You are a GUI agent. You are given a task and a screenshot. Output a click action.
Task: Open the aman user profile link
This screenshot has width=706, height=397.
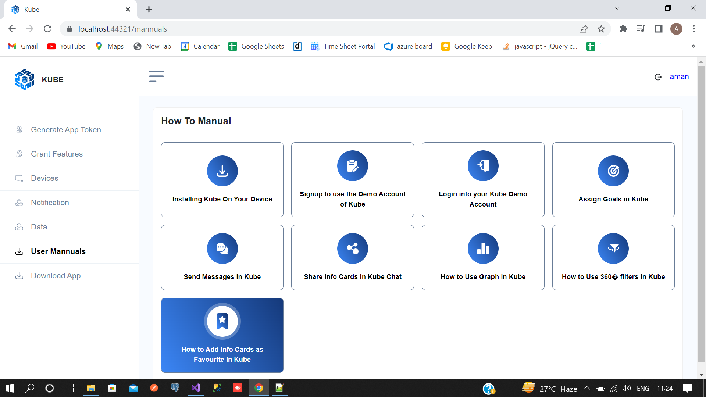pos(679,76)
